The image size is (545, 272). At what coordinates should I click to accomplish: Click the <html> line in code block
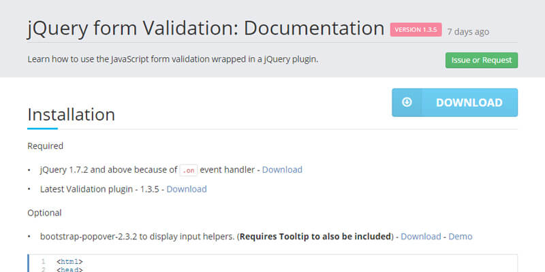coord(69,261)
